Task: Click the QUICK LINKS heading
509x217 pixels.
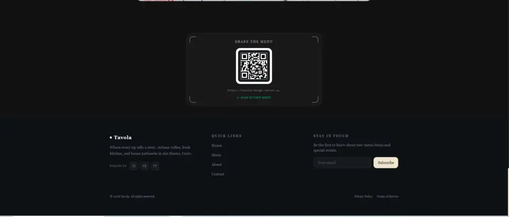Action: 227,136
